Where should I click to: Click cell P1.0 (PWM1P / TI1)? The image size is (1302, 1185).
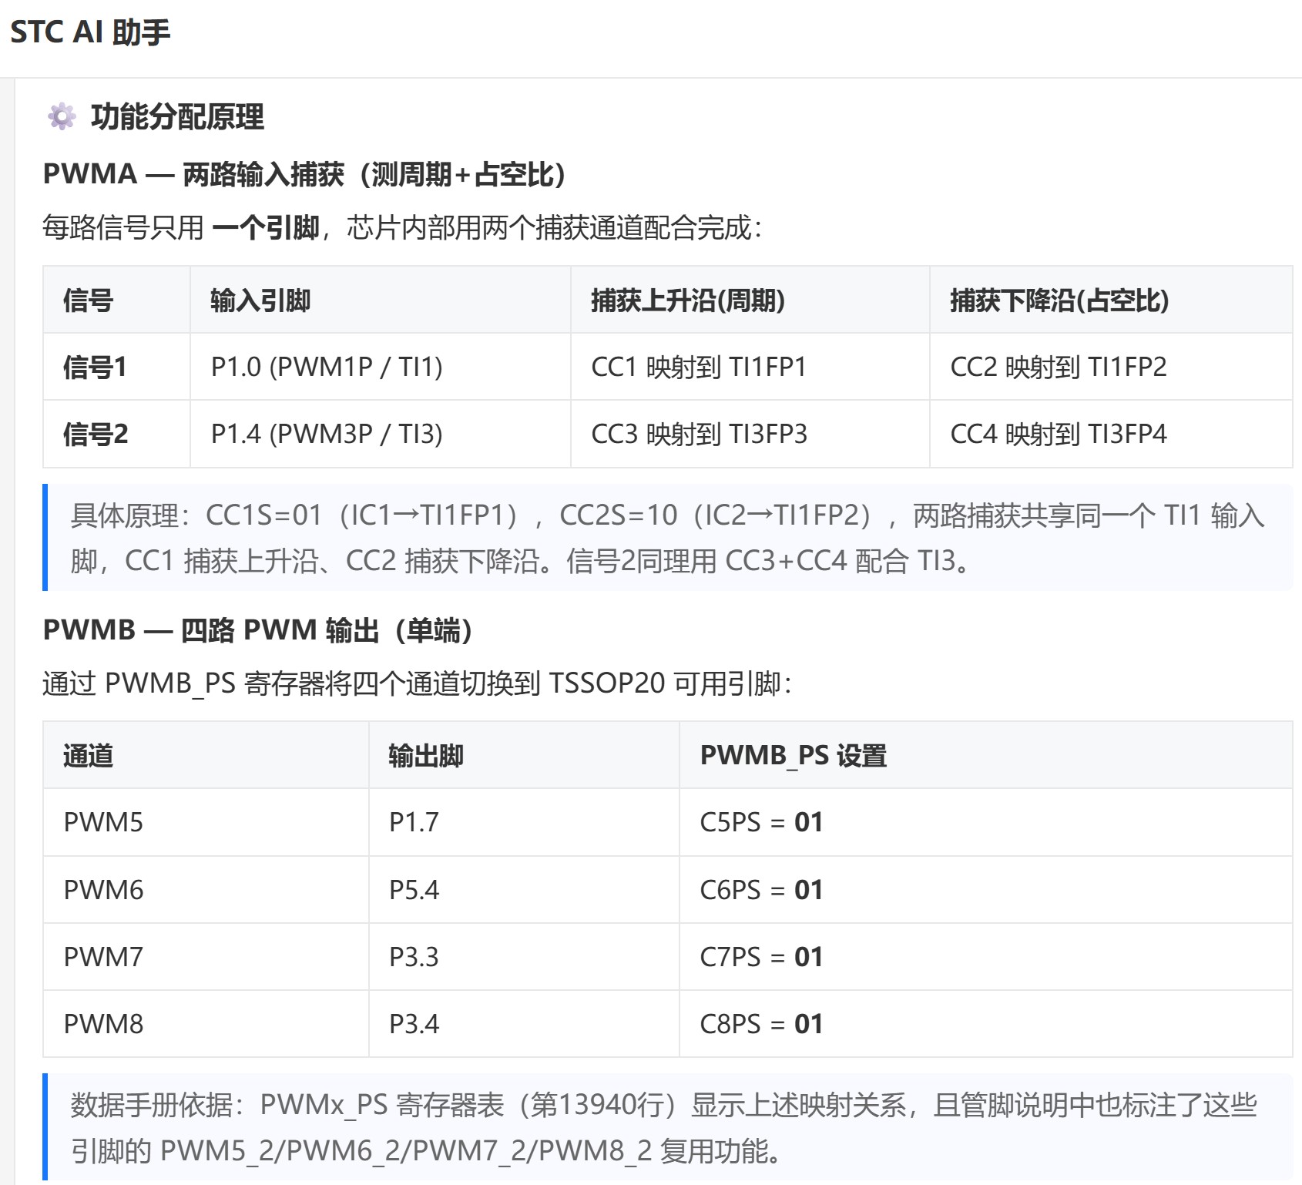tap(381, 367)
